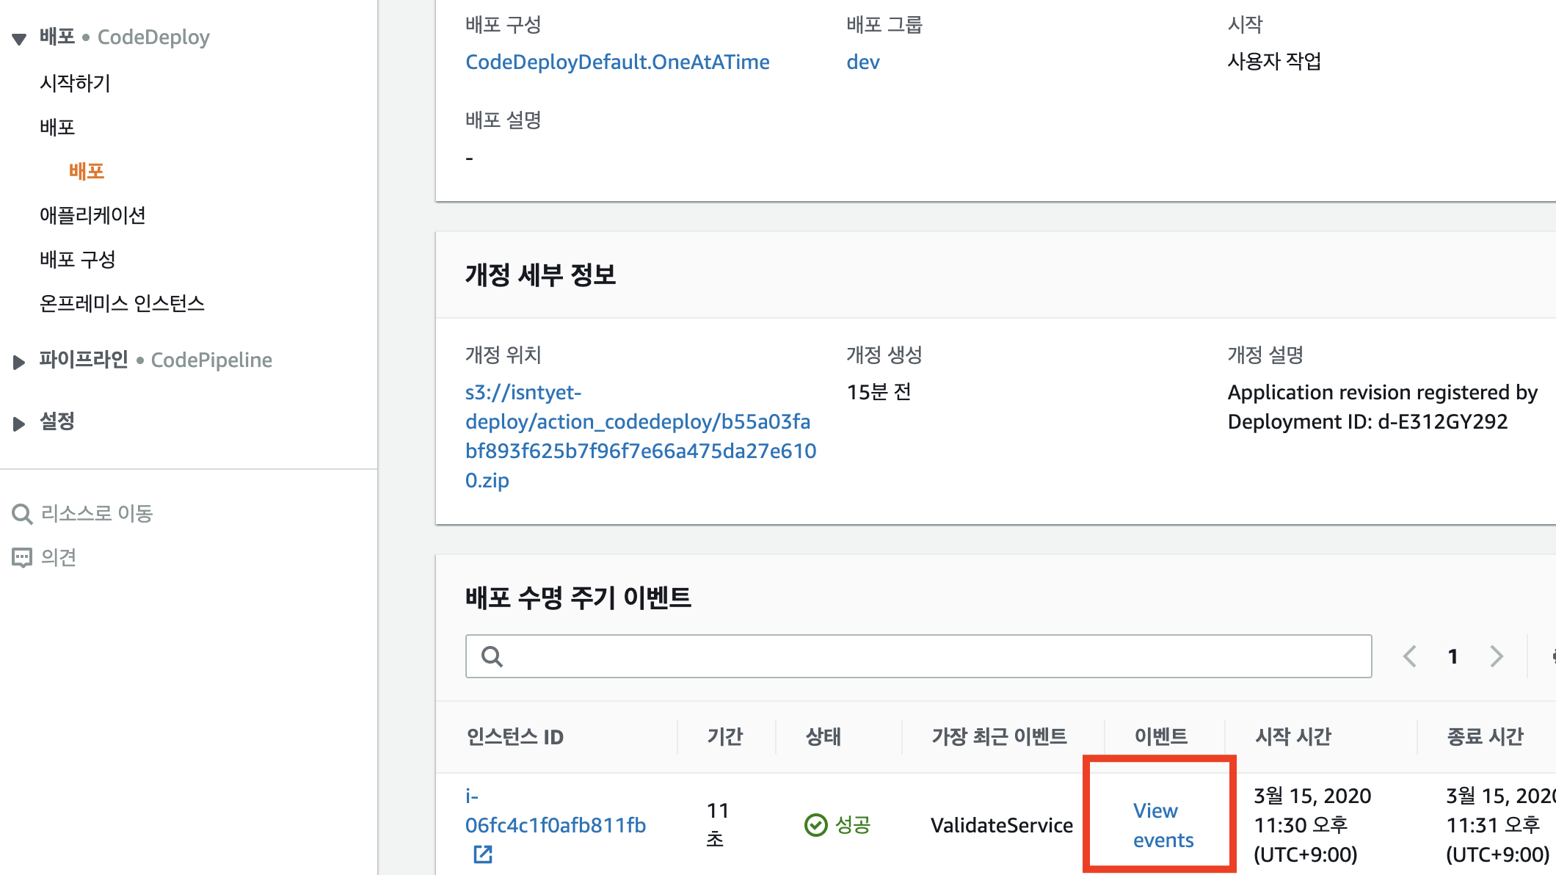1556x875 pixels.
Task: Go to previous page of events
Action: coord(1409,656)
